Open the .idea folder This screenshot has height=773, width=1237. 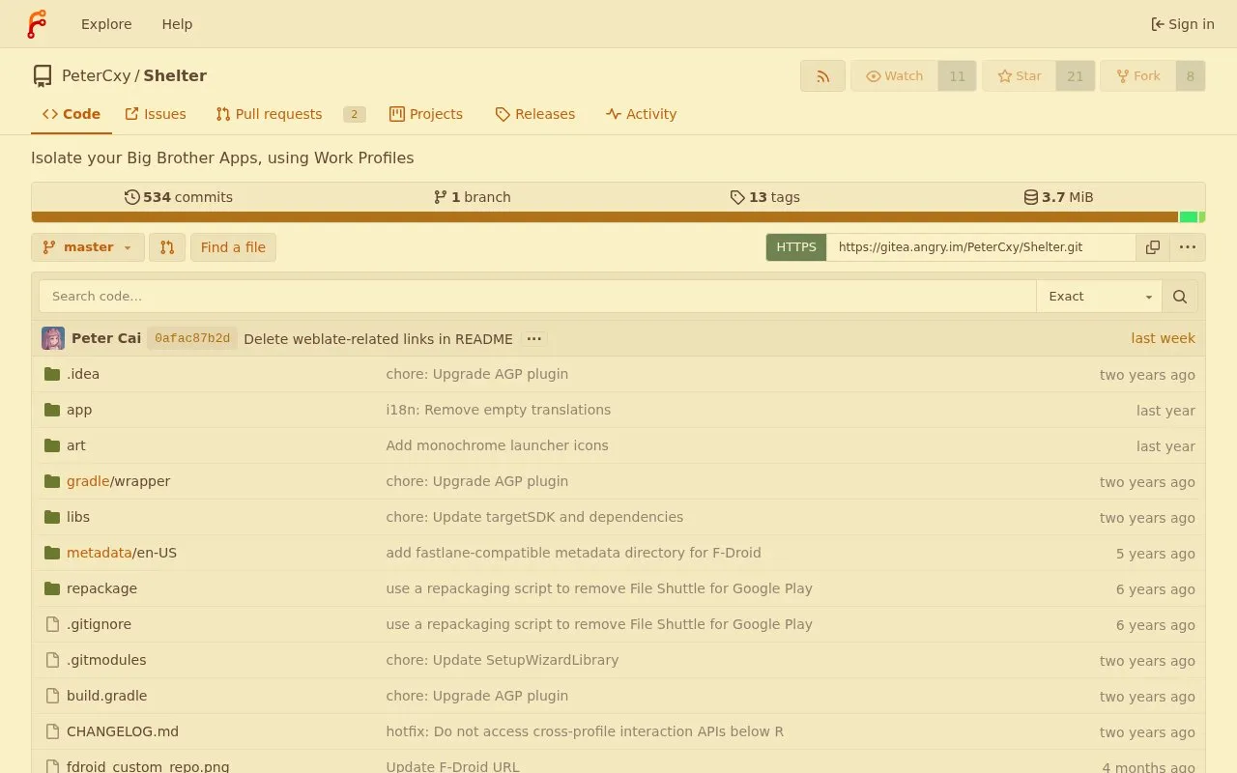pyautogui.click(x=83, y=374)
